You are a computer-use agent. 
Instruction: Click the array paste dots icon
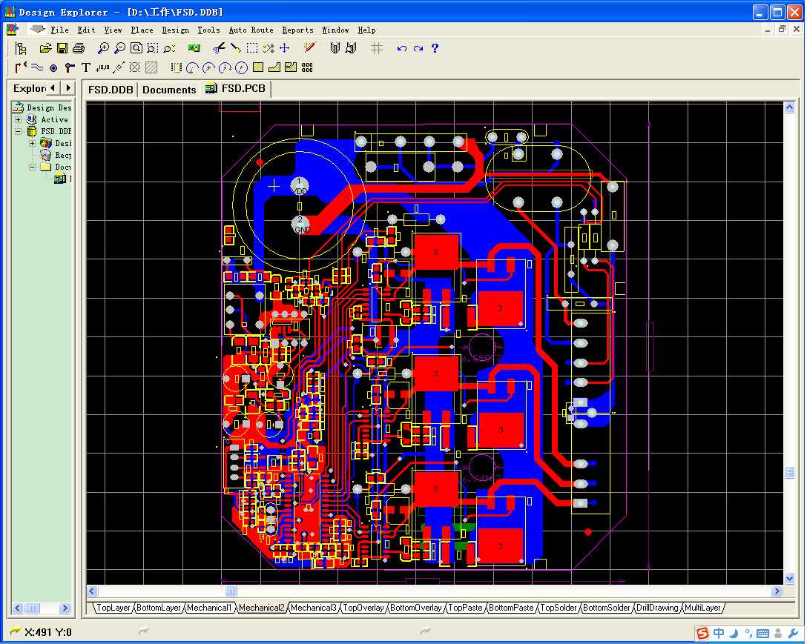[x=307, y=67]
